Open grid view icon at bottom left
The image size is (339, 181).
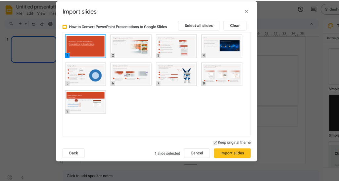coord(10,177)
